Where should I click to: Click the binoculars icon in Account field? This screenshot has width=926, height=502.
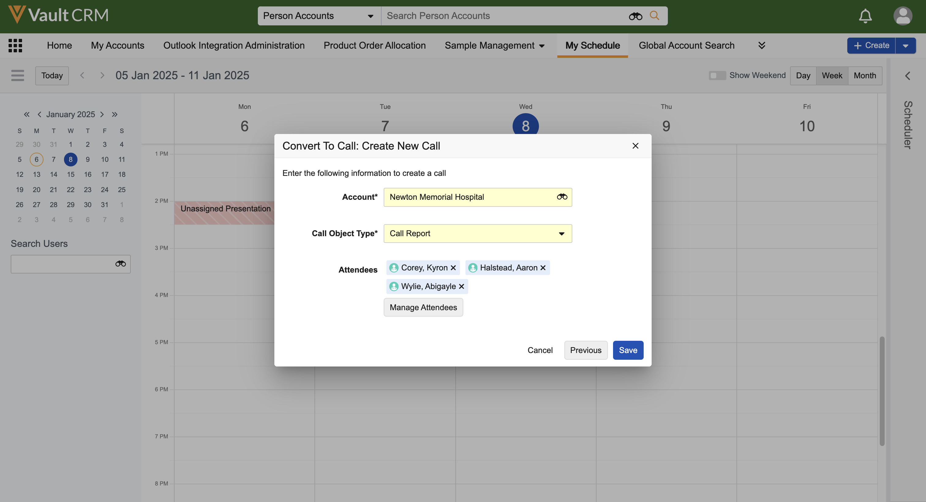pos(562,197)
